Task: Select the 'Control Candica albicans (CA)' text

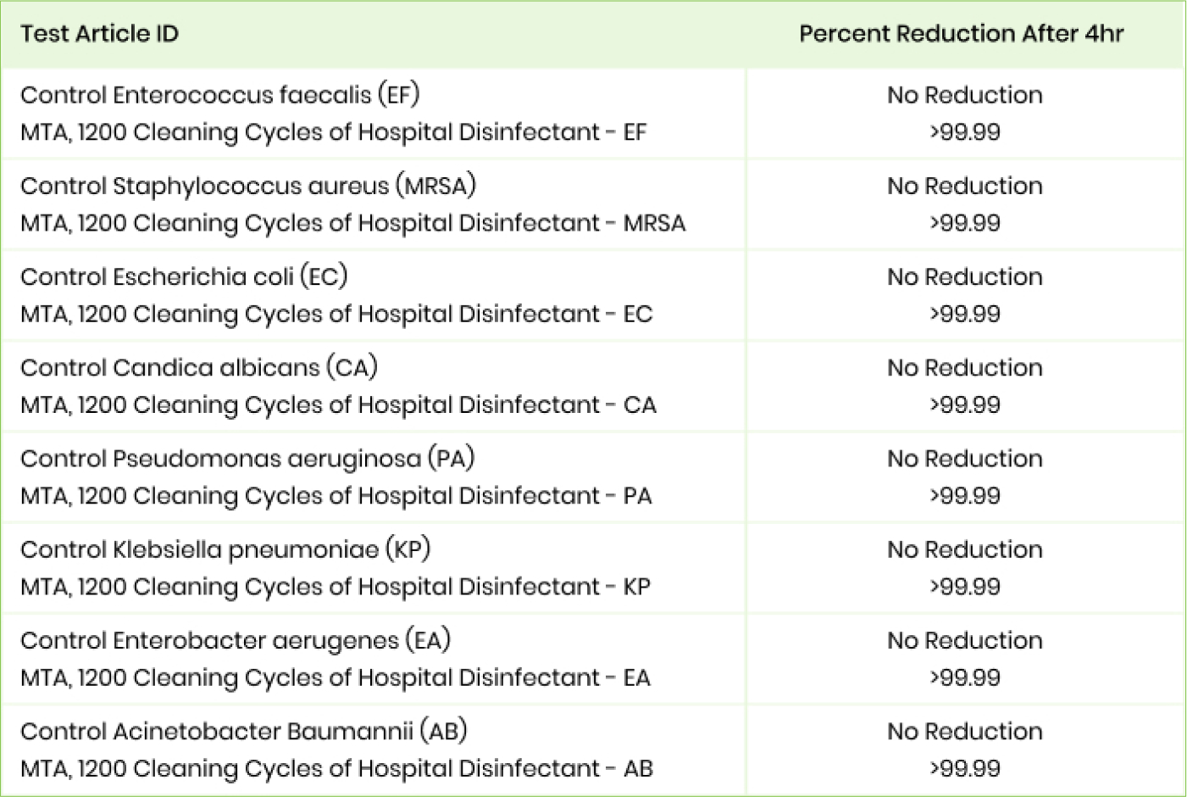Action: [198, 367]
